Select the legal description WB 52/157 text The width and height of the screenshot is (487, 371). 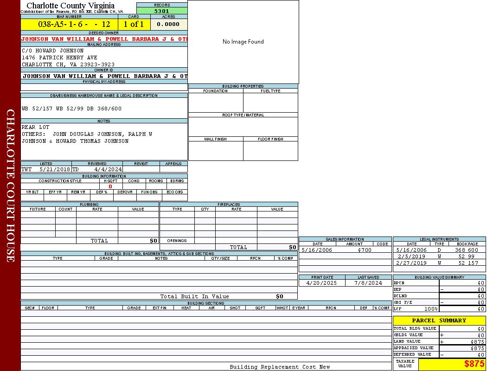tap(71, 109)
